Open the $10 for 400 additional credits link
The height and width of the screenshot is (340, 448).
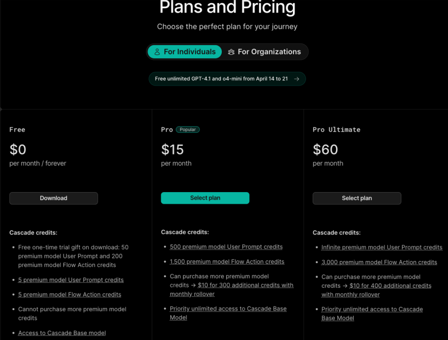pos(391,286)
